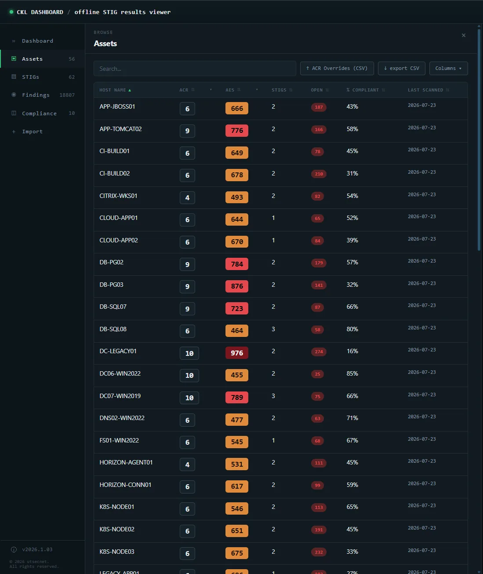This screenshot has width=483, height=574.
Task: Click ACR badge 10 for DC-LEGACY01
Action: [189, 353]
